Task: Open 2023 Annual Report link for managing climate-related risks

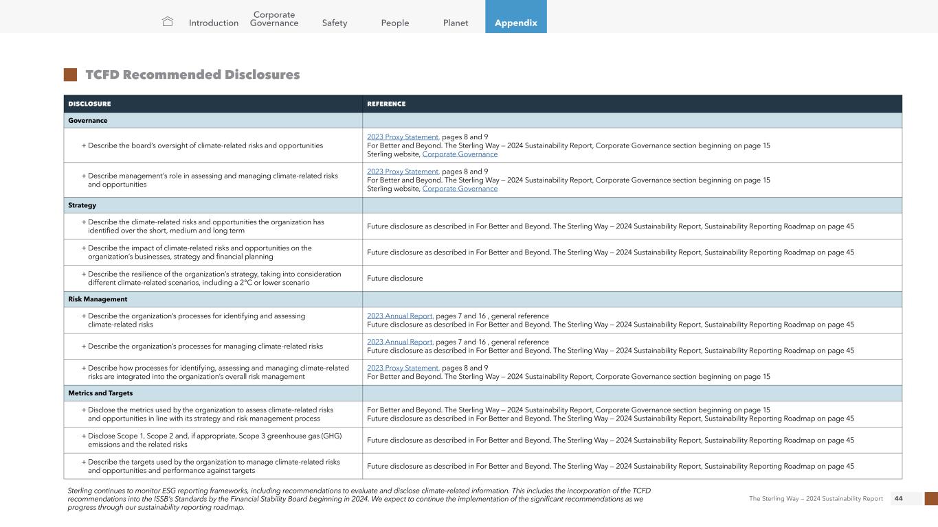Action: pyautogui.click(x=400, y=342)
